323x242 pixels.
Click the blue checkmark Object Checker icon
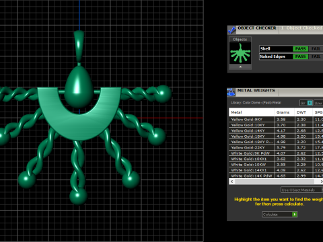(232, 30)
